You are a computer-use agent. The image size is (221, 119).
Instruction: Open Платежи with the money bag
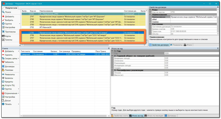point(8,70)
